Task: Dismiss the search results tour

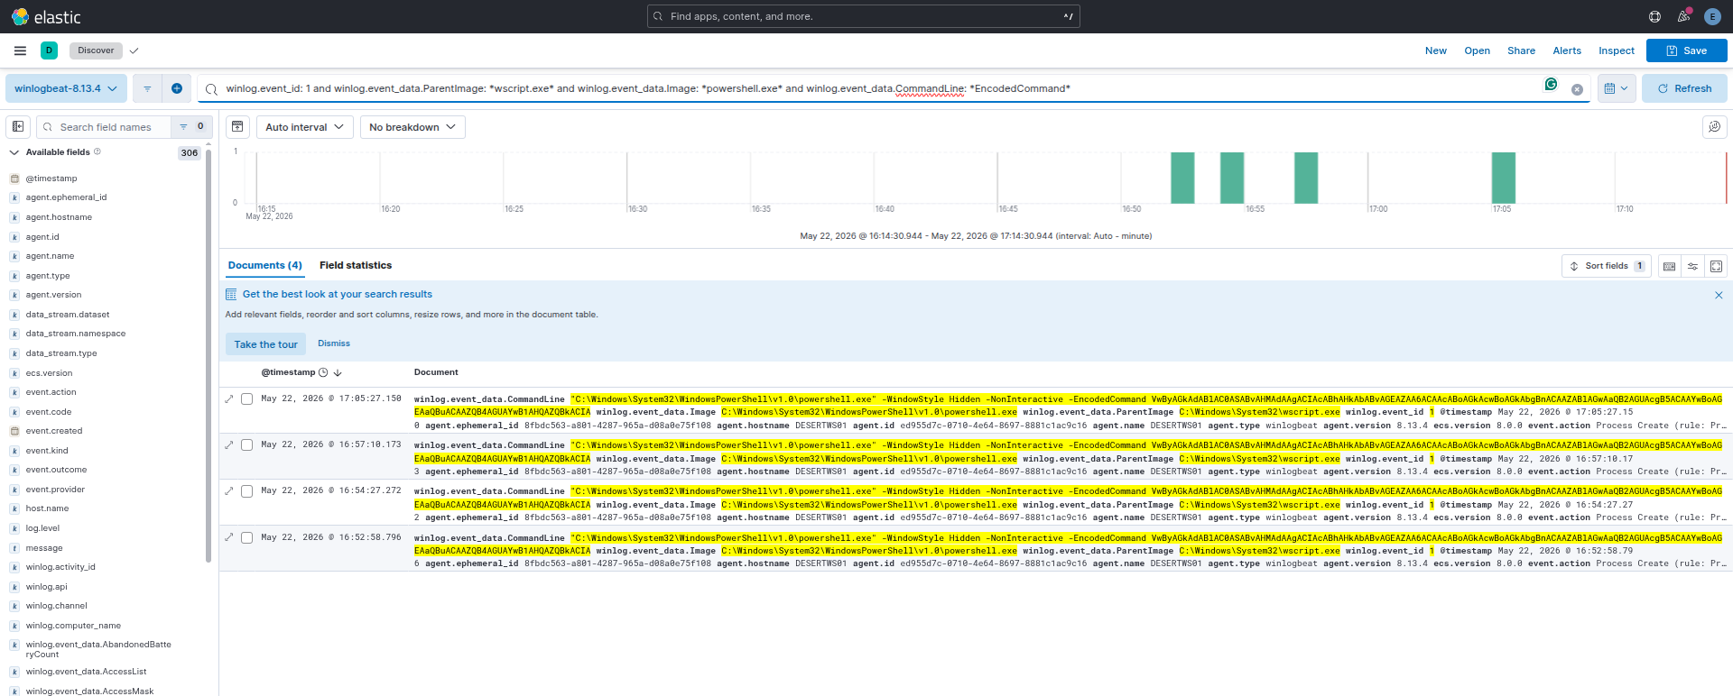Action: [x=334, y=343]
